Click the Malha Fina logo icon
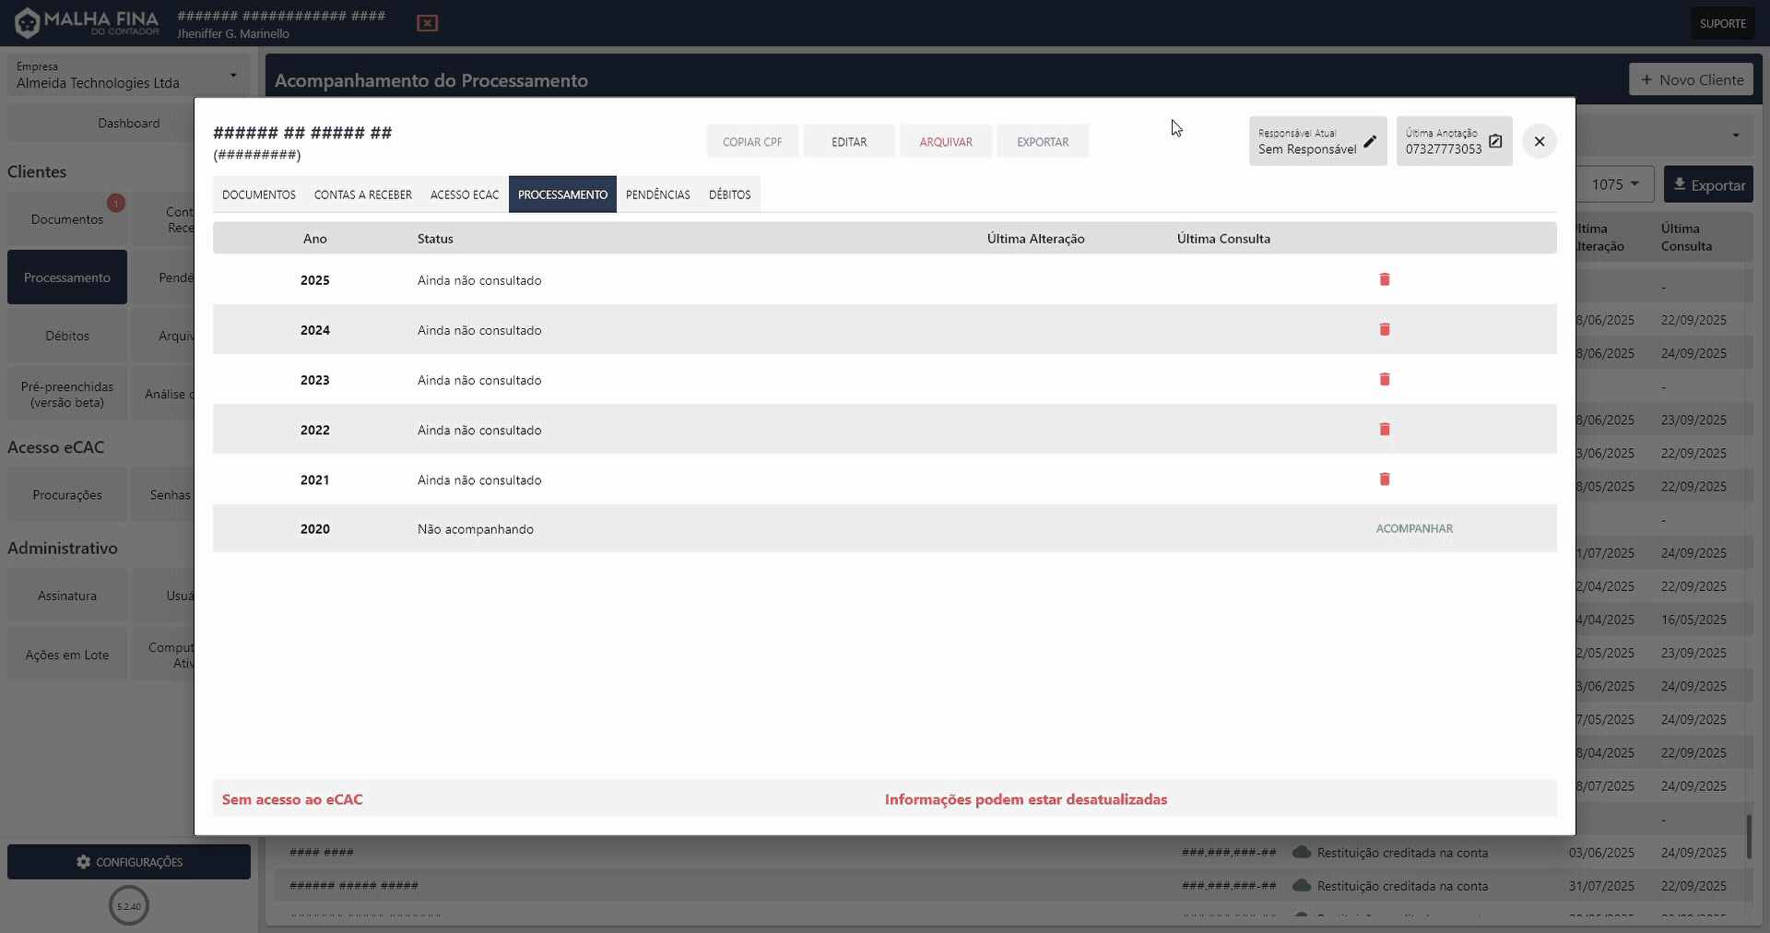Image resolution: width=1770 pixels, height=933 pixels. [x=27, y=22]
